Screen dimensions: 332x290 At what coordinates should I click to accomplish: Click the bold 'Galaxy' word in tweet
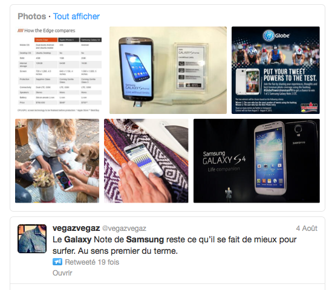click(77, 240)
